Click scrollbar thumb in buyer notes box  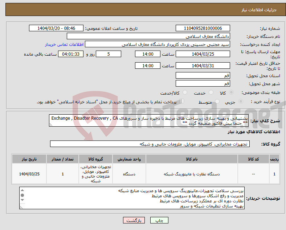click(x=22, y=195)
